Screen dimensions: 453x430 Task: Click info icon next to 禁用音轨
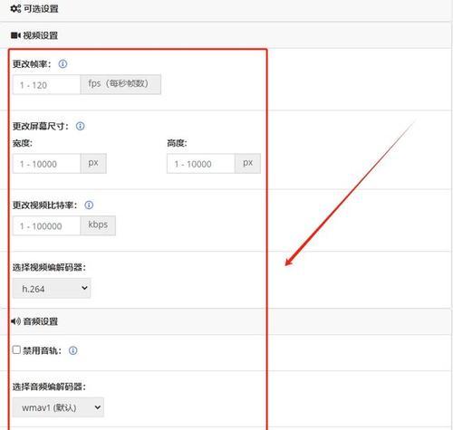pyautogui.click(x=72, y=350)
